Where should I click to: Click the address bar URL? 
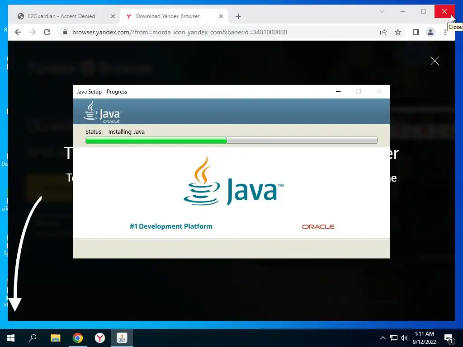[x=180, y=32]
